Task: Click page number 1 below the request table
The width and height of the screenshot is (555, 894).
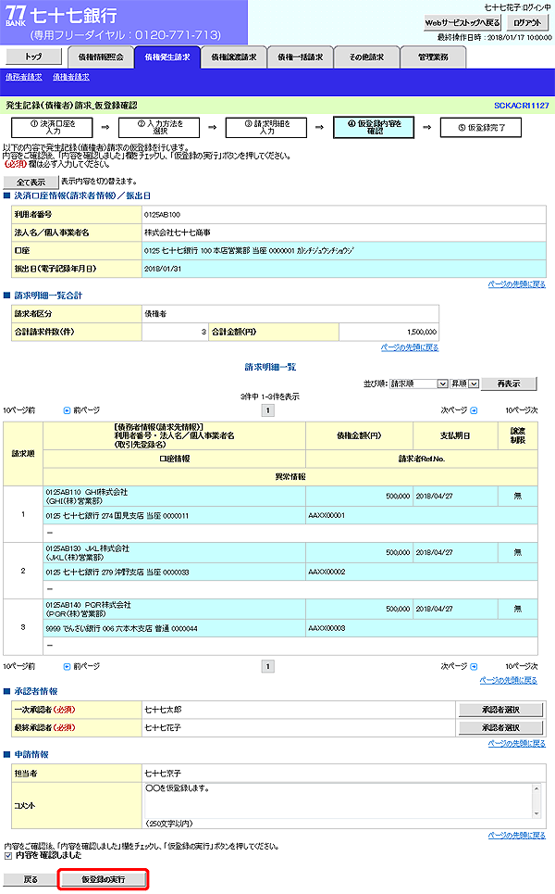Action: (x=268, y=666)
